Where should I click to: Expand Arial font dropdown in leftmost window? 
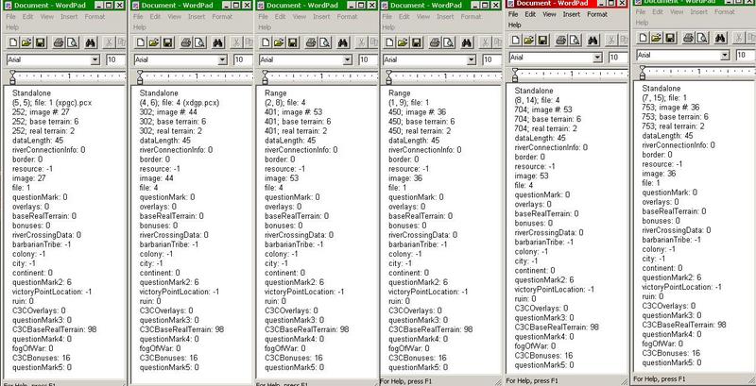pos(95,59)
